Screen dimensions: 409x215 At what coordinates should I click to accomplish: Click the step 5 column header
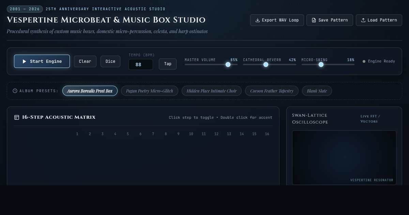pos(128,134)
